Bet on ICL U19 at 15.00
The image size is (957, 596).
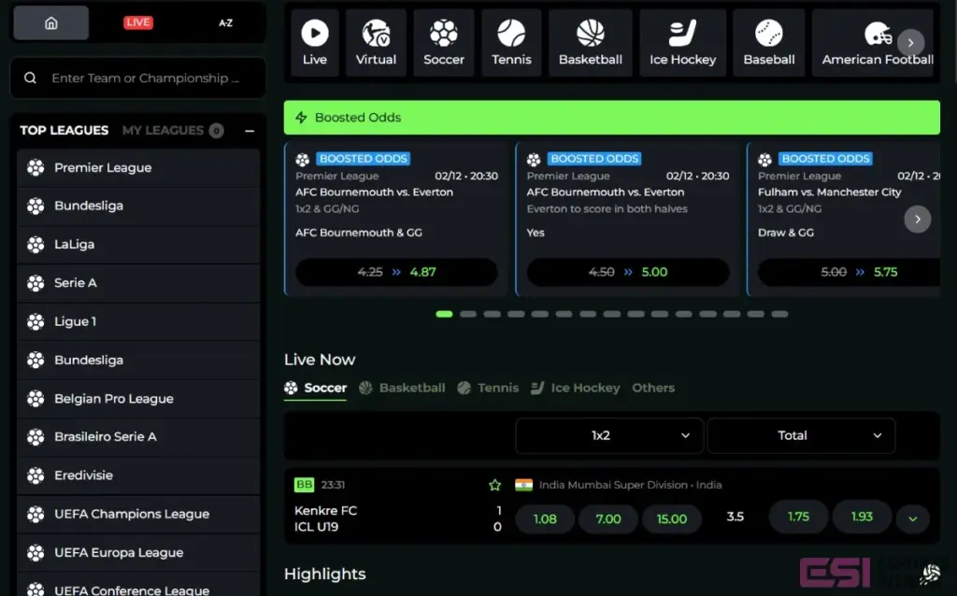click(672, 519)
